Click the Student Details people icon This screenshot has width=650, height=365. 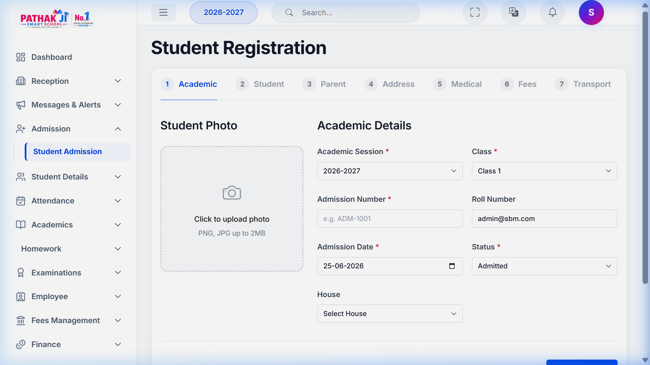click(21, 177)
